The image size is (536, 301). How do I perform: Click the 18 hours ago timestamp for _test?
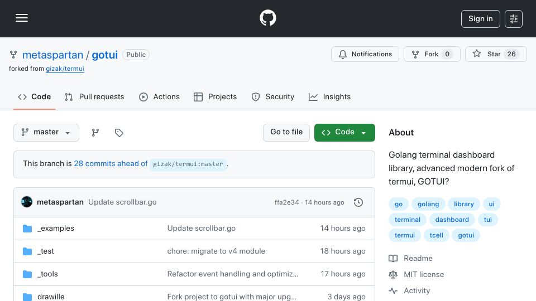pos(343,251)
